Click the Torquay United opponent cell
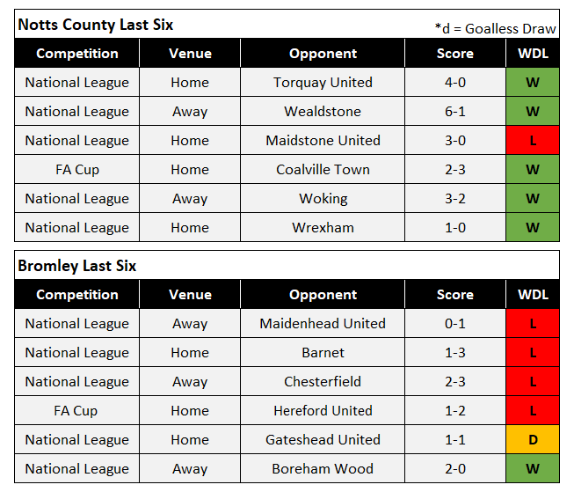Viewport: 574px width, 492px height. point(323,83)
